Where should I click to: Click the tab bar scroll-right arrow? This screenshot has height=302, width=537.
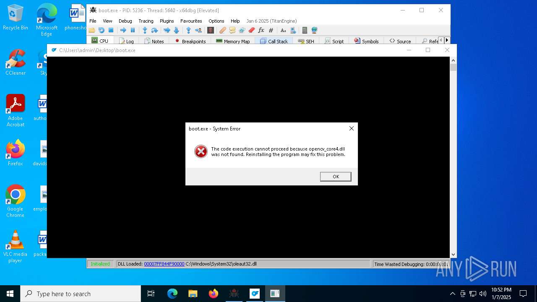tap(447, 40)
